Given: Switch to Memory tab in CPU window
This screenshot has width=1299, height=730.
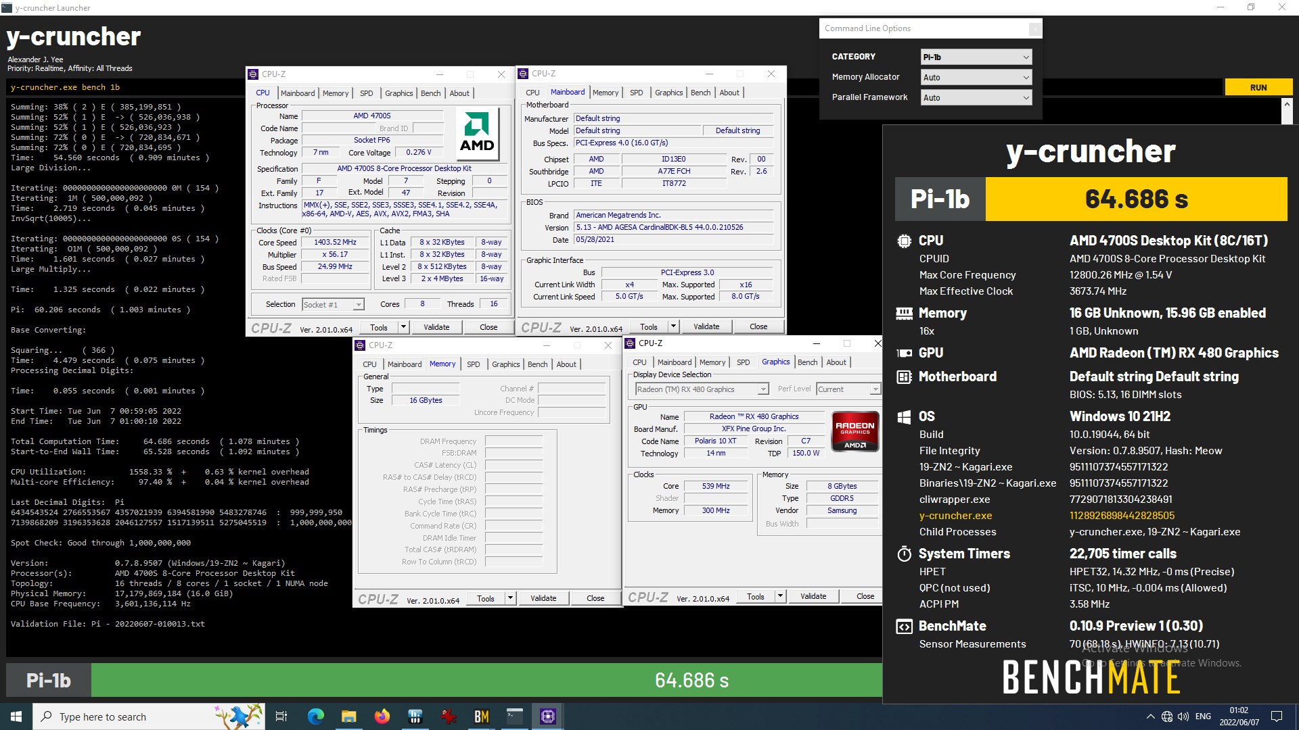Looking at the screenshot, I should pyautogui.click(x=336, y=93).
